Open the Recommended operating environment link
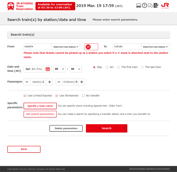177x172 pixels. coord(149,169)
